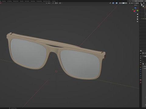Viewport: 146px width, 109px height.
Task: Open the Tool properties tab
Action: pyautogui.click(x=141, y=54)
